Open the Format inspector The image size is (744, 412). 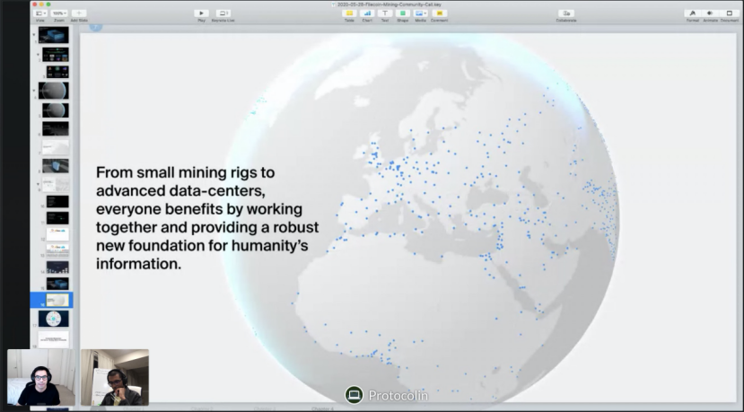click(692, 13)
